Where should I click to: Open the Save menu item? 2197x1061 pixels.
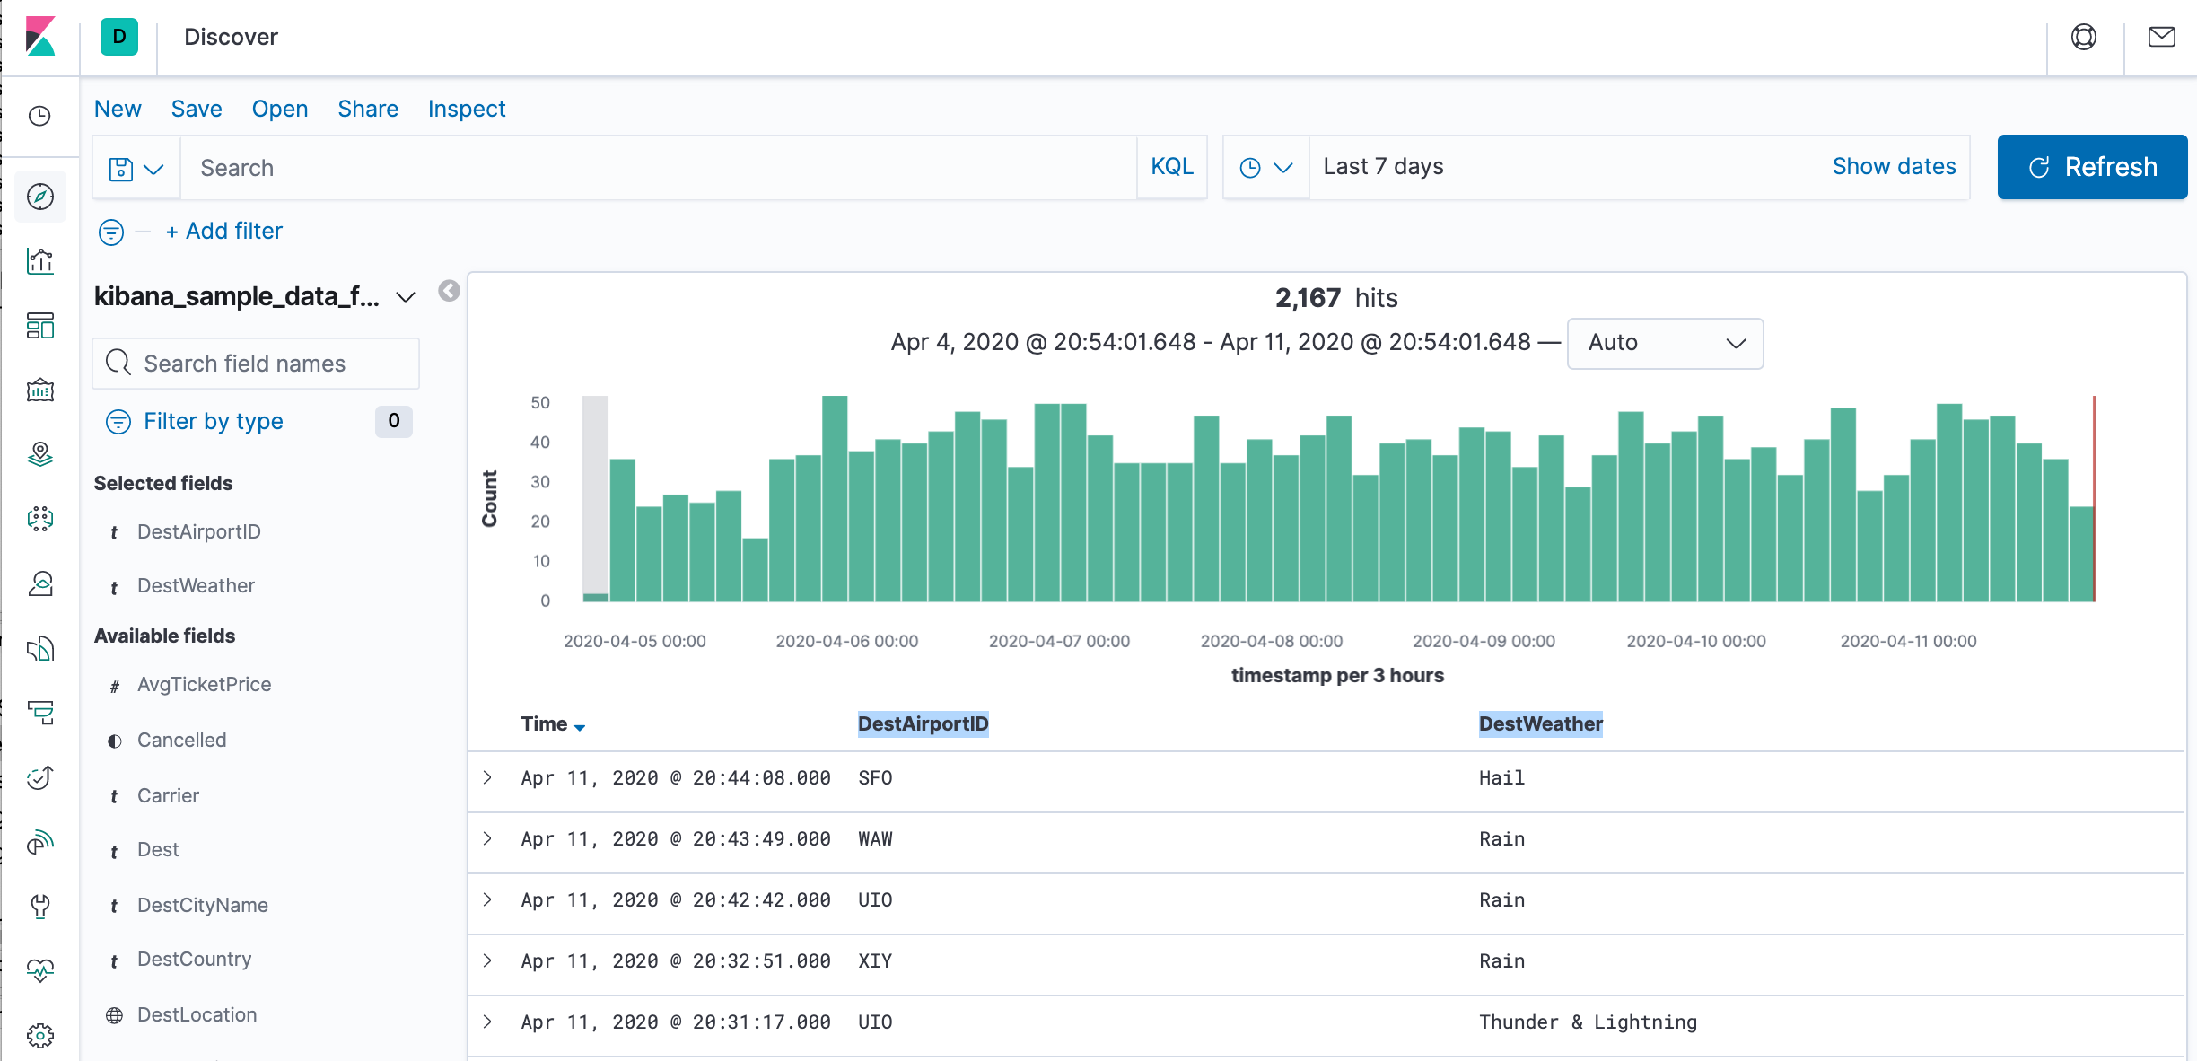[197, 109]
